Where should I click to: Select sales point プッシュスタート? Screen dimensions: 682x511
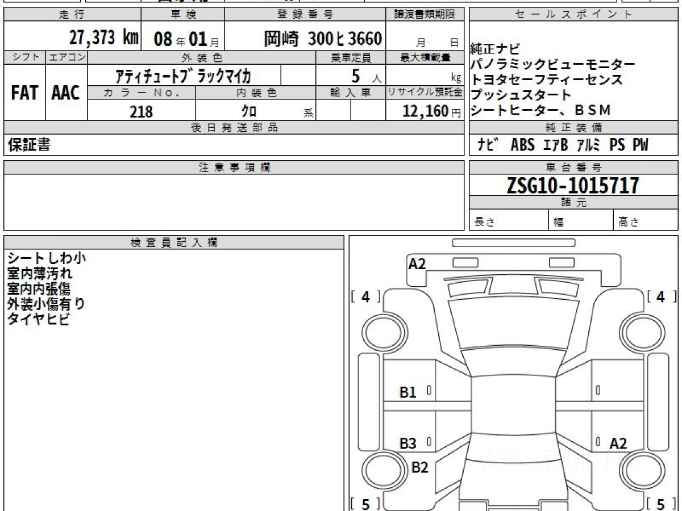[x=521, y=95]
